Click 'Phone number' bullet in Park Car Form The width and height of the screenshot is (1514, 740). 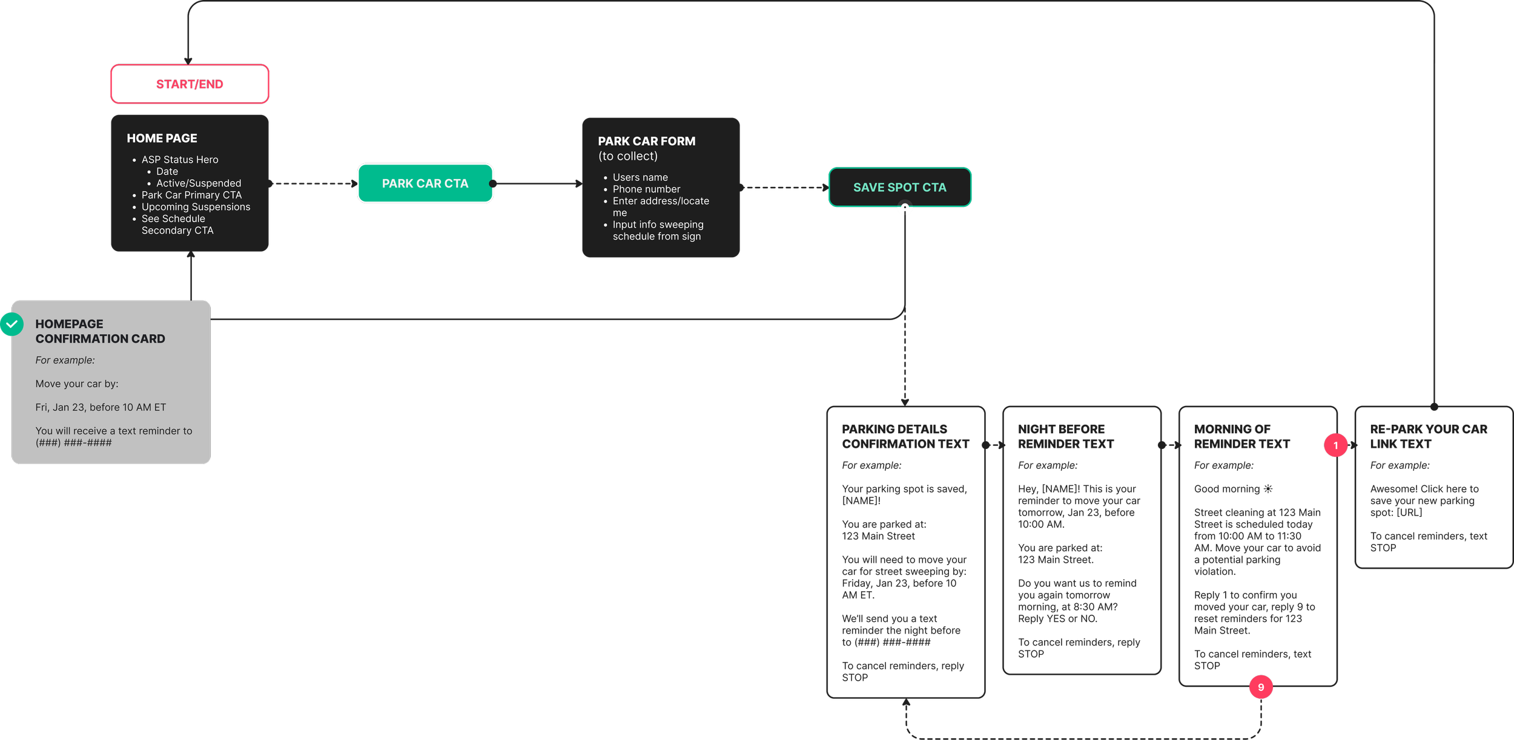click(646, 189)
